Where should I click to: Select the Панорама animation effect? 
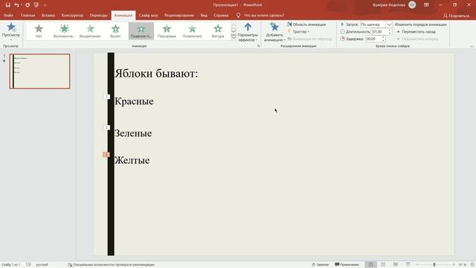[x=167, y=31]
